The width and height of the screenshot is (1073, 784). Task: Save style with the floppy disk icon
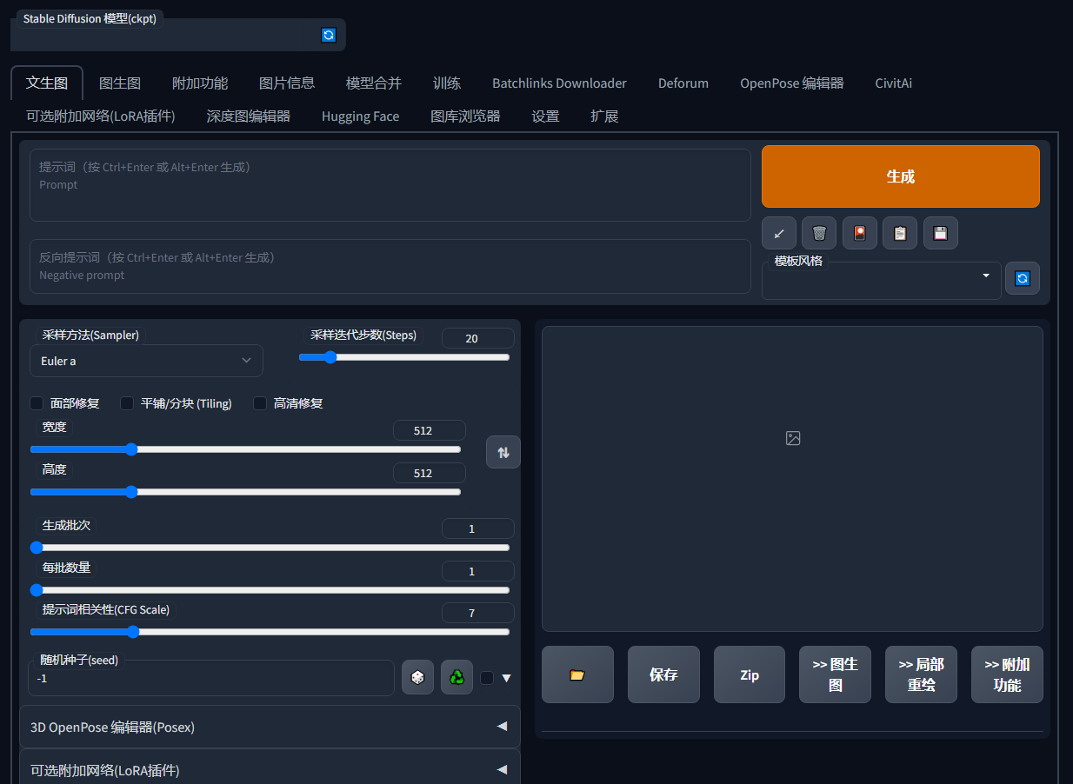[940, 233]
